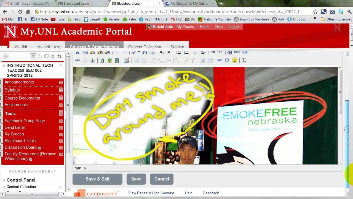Insert a hyperlink with the chain link icon
Screen dimensions: 353x199
pos(77,60)
